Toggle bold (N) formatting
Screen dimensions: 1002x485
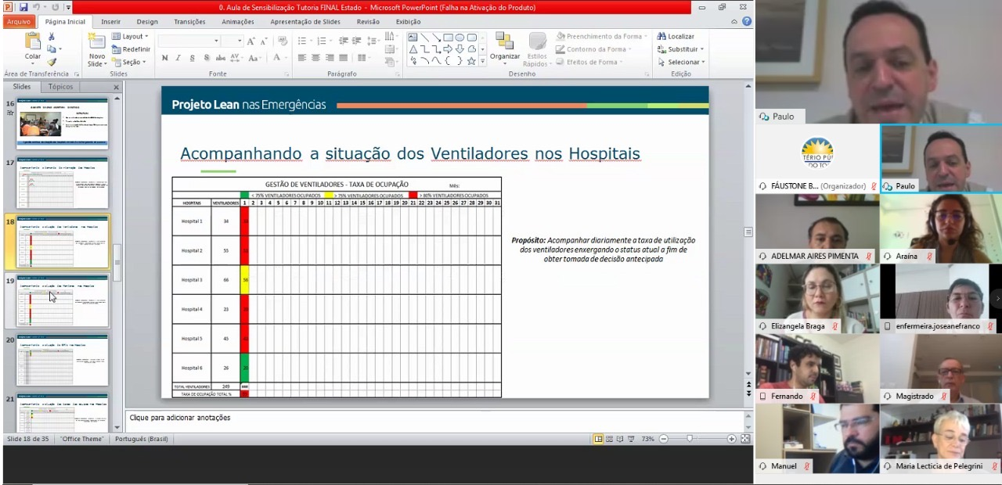164,58
